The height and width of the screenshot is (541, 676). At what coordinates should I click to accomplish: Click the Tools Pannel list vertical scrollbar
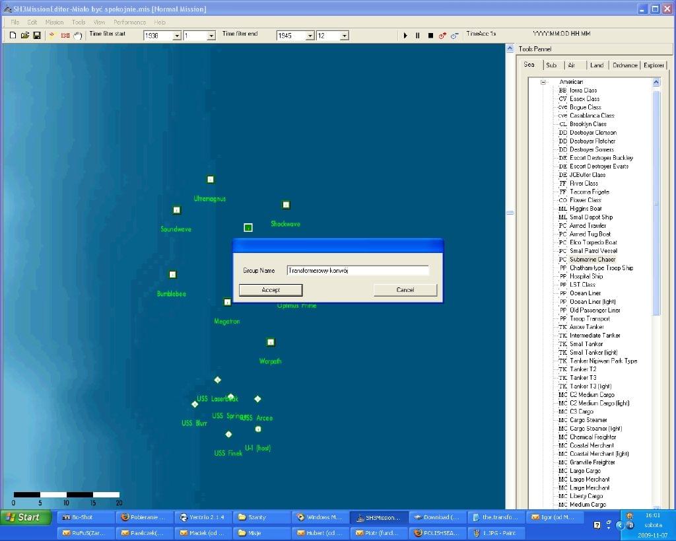pos(656,198)
